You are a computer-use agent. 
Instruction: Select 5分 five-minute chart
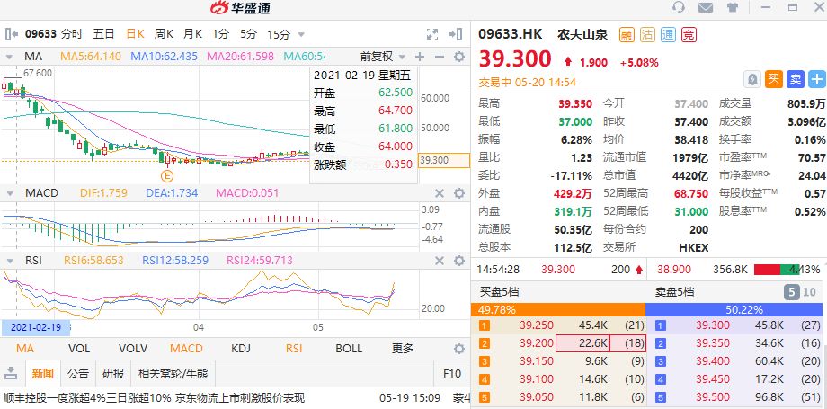click(x=248, y=34)
